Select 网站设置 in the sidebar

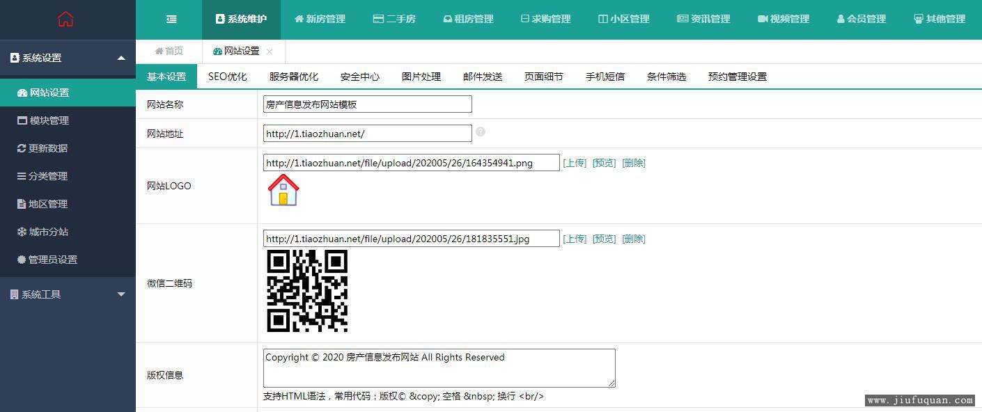tap(68, 93)
